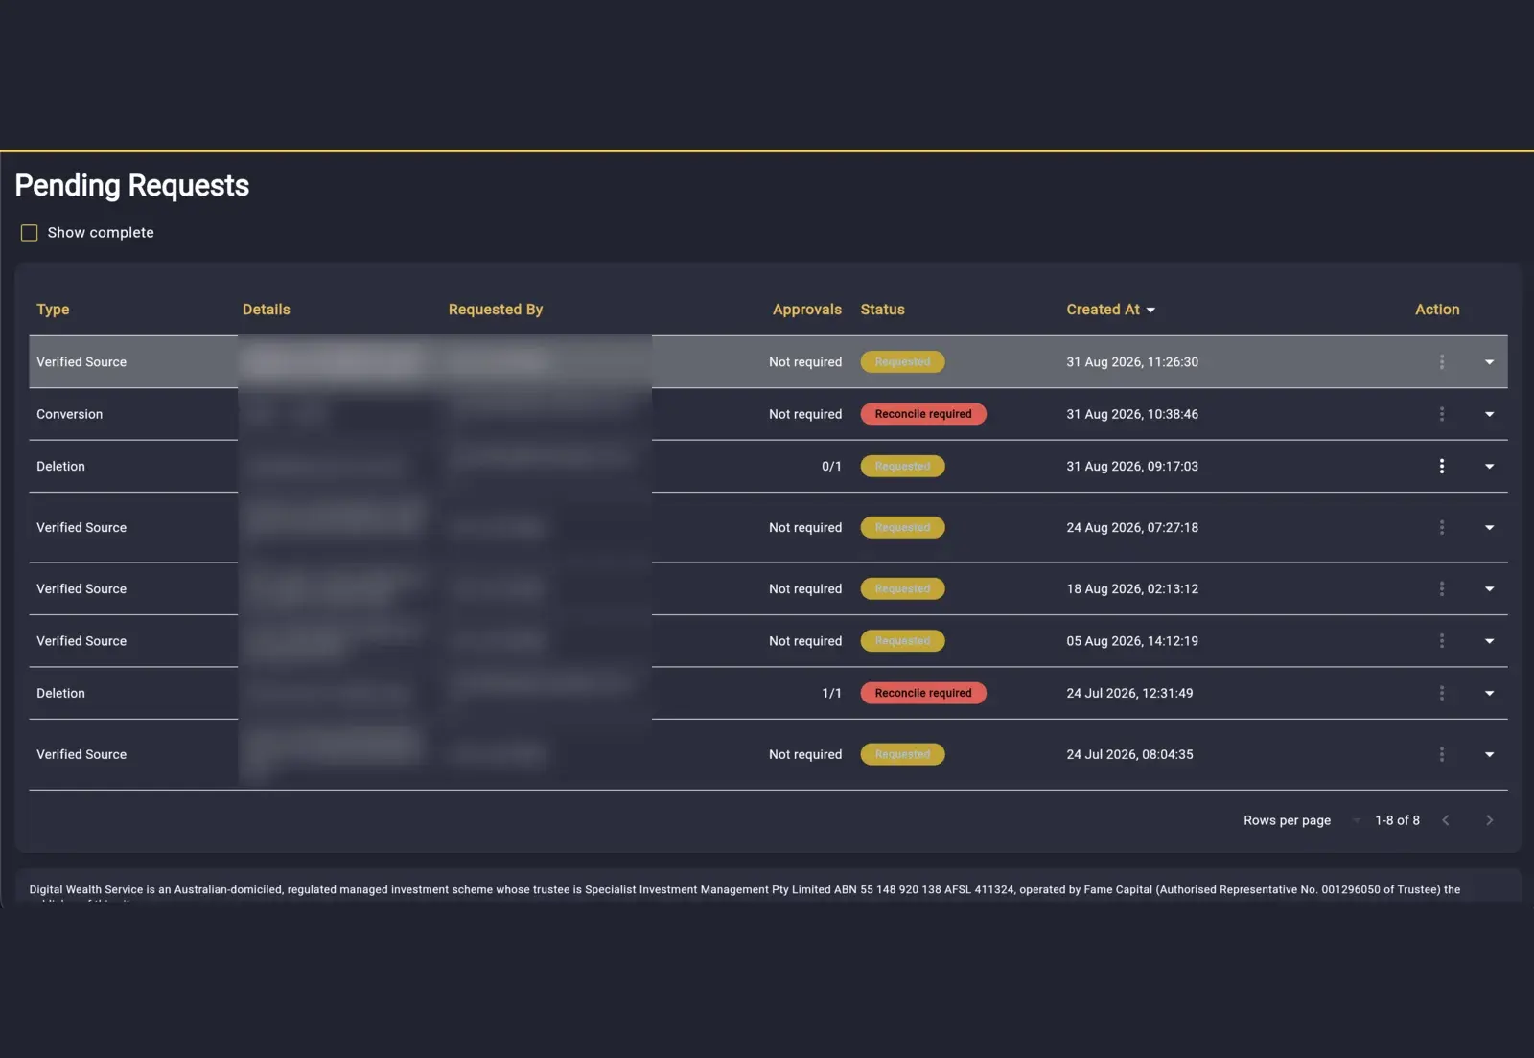Sort by the Created At column header

[x=1103, y=310]
